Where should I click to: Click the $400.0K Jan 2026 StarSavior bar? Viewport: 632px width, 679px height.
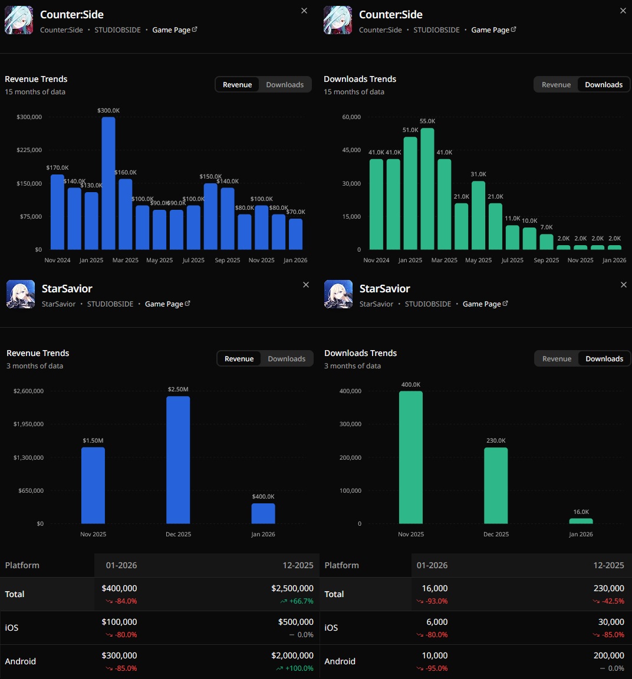264,513
